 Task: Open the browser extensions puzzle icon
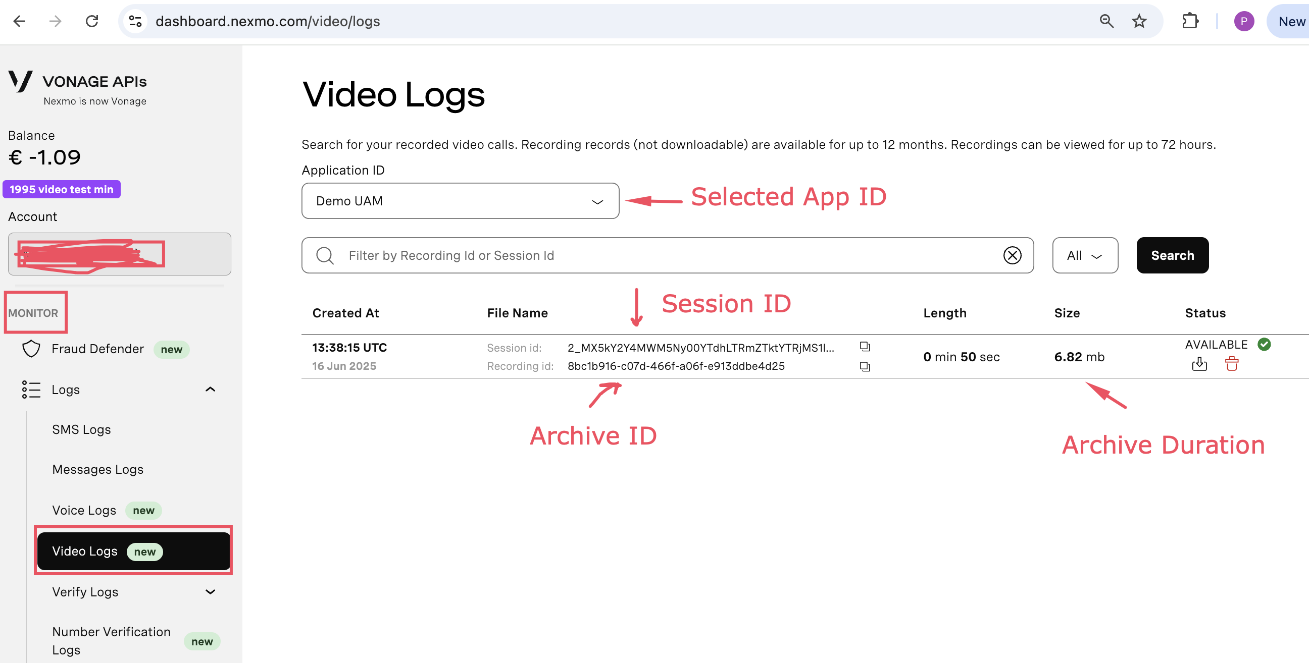(x=1190, y=21)
